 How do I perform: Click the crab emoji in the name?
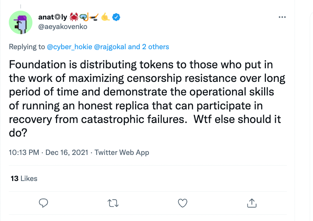coord(74,17)
